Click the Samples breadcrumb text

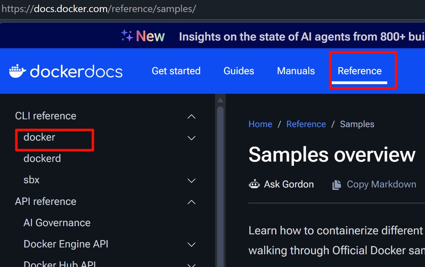pos(357,124)
